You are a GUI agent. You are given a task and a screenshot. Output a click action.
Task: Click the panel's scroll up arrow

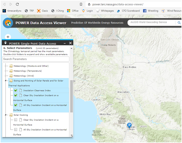point(72,48)
